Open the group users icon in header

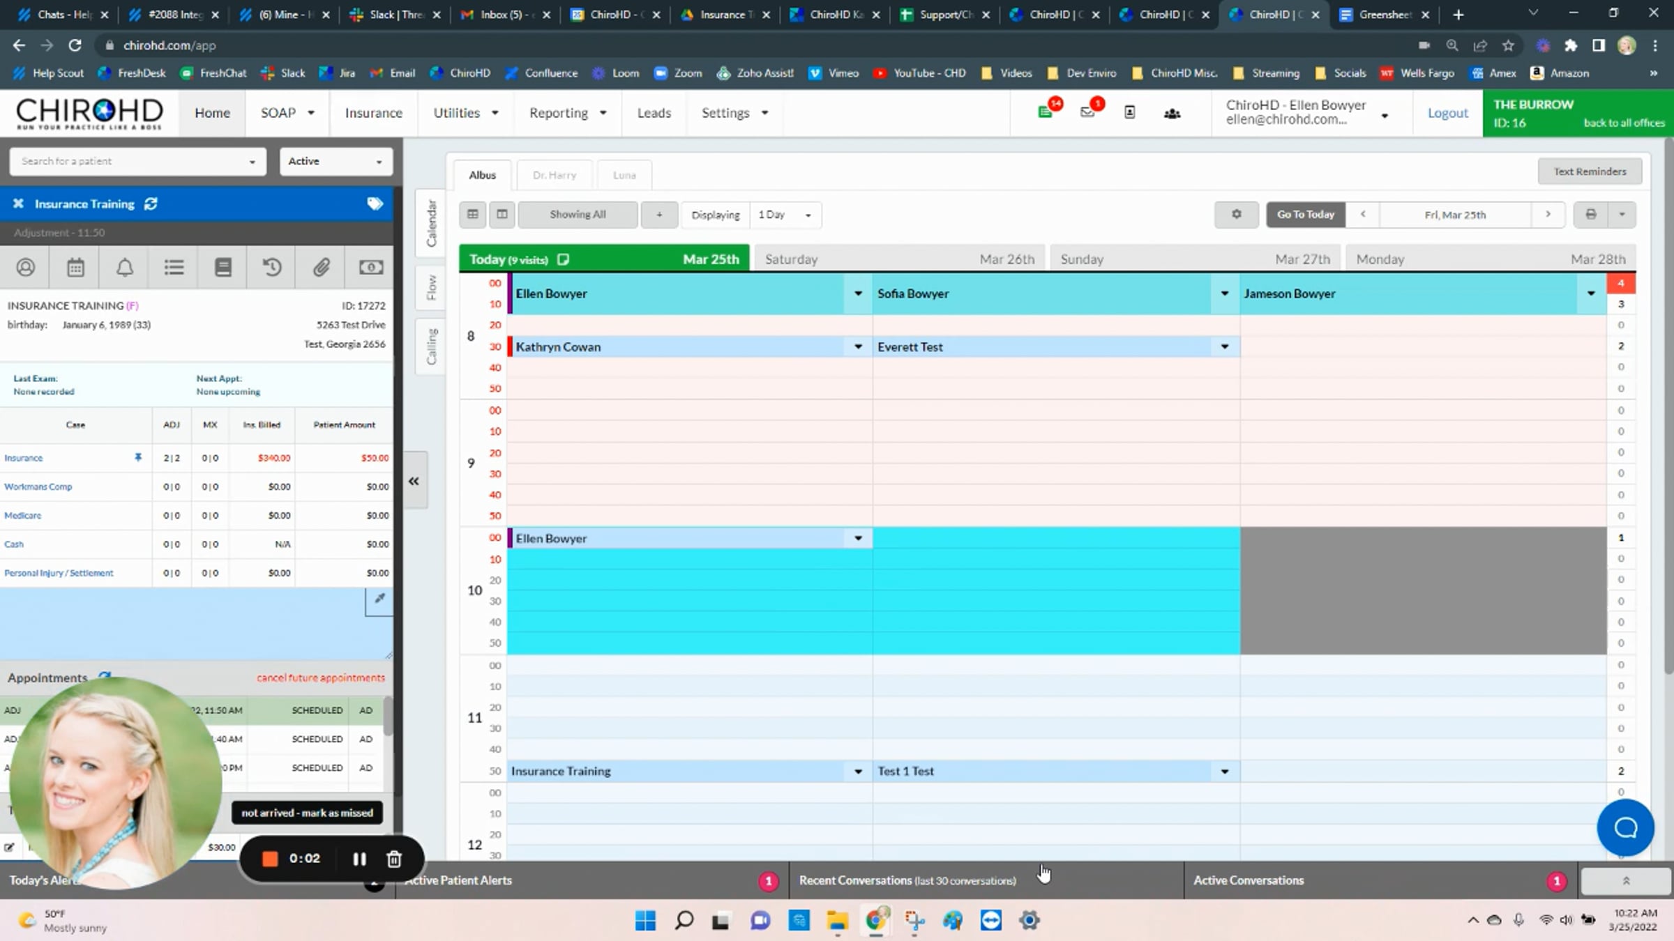tap(1172, 113)
